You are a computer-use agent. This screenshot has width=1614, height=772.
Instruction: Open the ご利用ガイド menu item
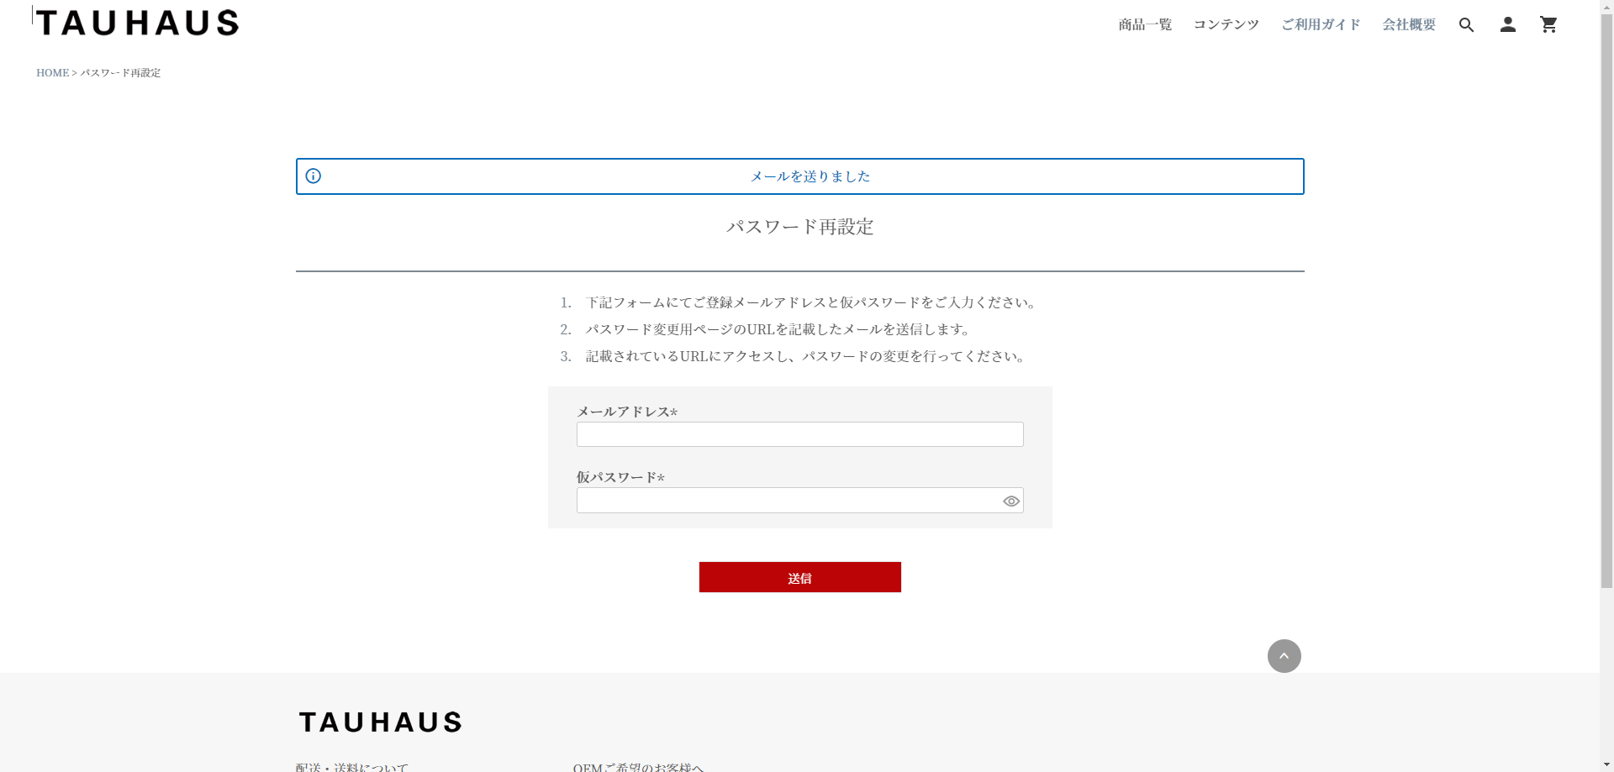[x=1321, y=25]
